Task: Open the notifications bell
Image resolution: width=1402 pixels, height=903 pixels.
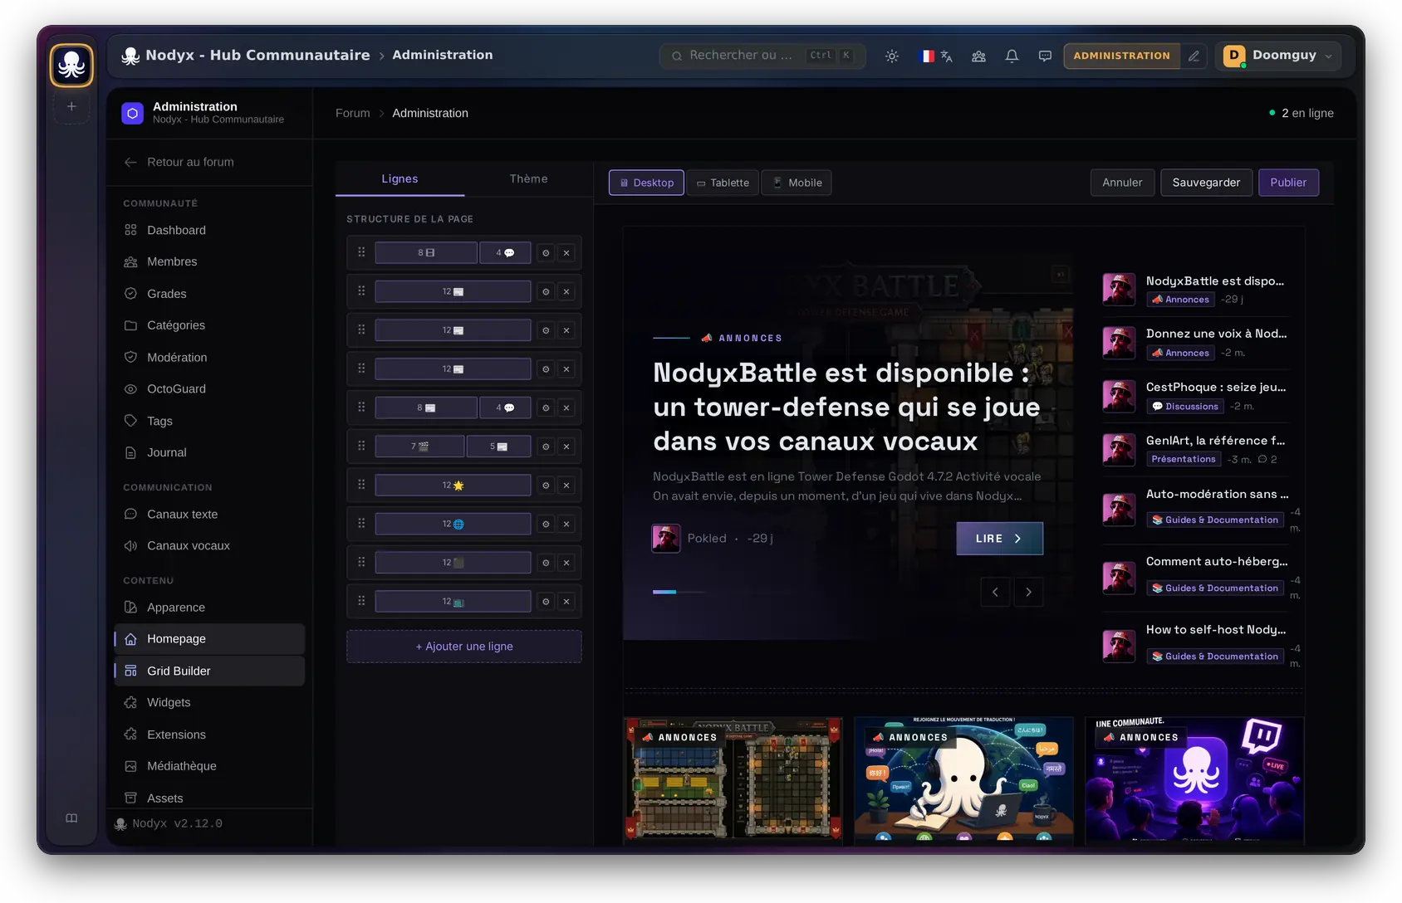Action: click(1012, 56)
